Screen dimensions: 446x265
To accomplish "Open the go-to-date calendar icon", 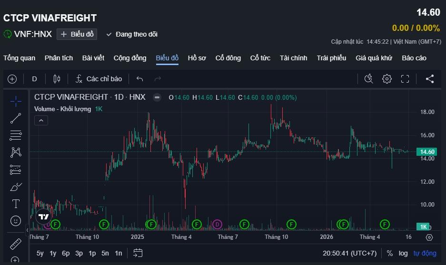I will coord(138,253).
